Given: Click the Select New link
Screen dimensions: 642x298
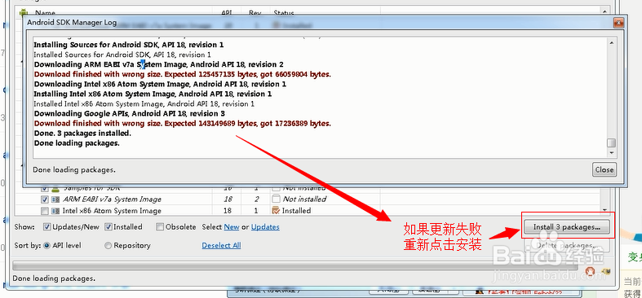Looking at the screenshot, I should point(232,227).
